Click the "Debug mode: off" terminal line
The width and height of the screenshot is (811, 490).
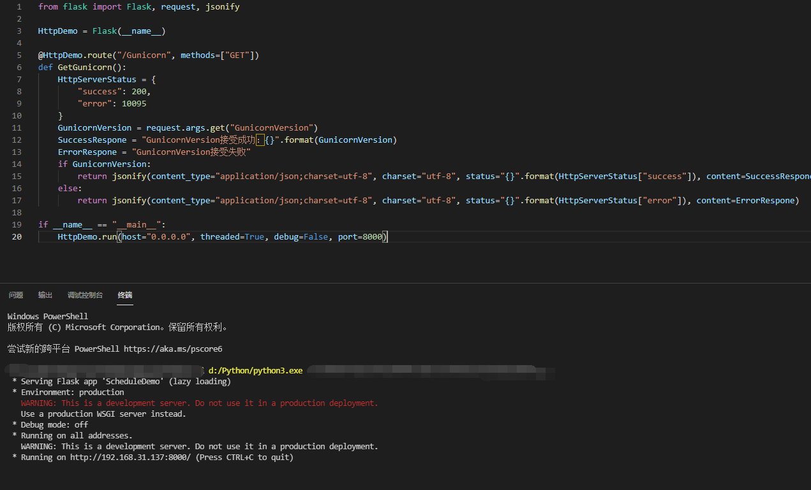pyautogui.click(x=54, y=425)
